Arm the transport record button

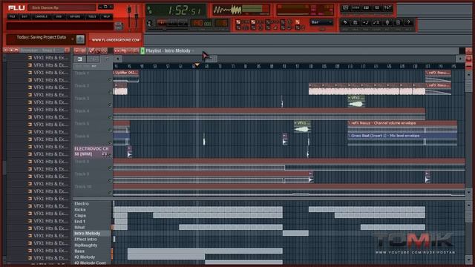[183, 23]
